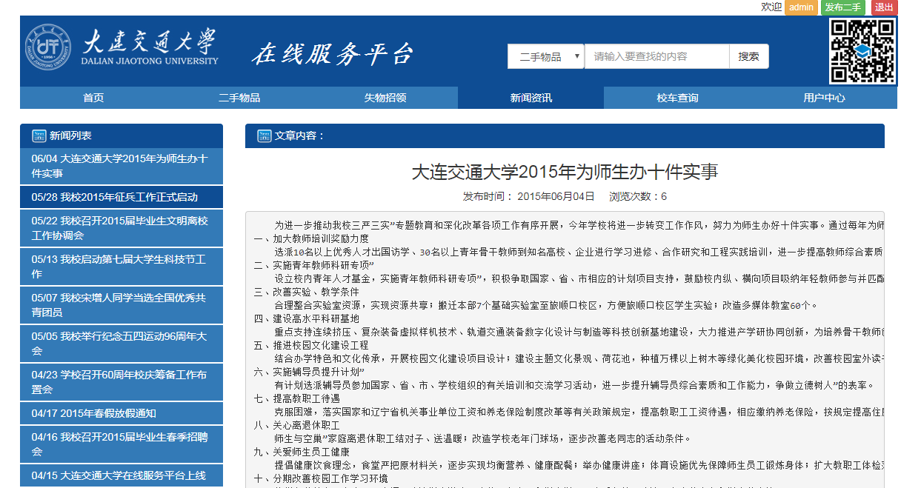This screenshot has height=488, width=921.
Task: Open 04/15 news 在线服务平台上线
Action: pos(122,475)
